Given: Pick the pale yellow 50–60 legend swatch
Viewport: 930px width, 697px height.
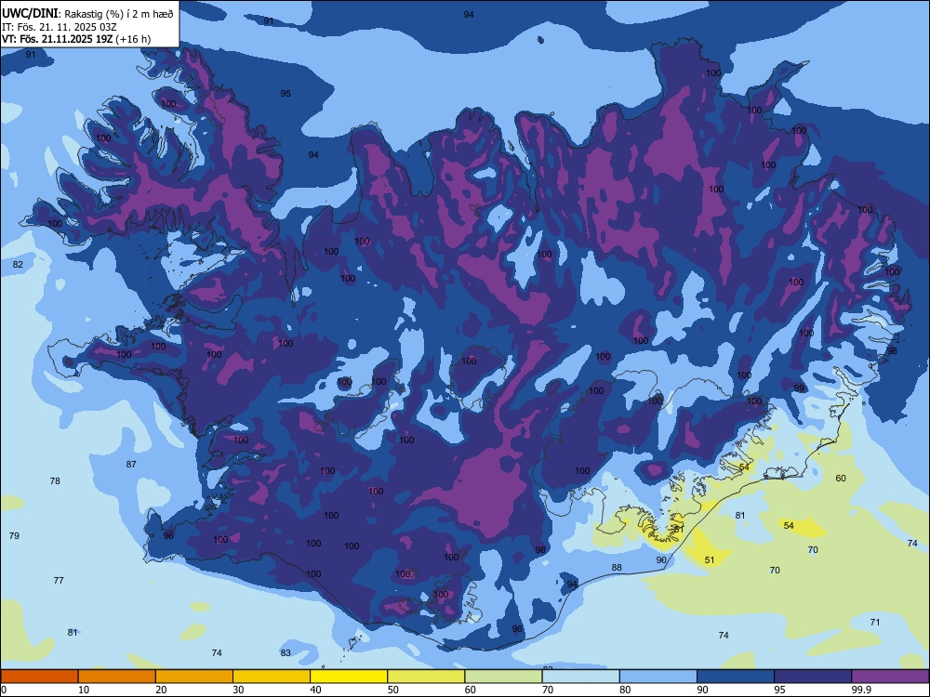Looking at the screenshot, I should pos(426,677).
